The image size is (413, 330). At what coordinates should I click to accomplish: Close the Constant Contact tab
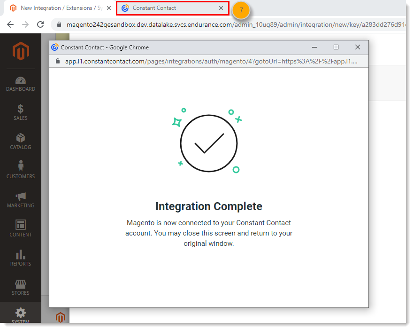221,8
